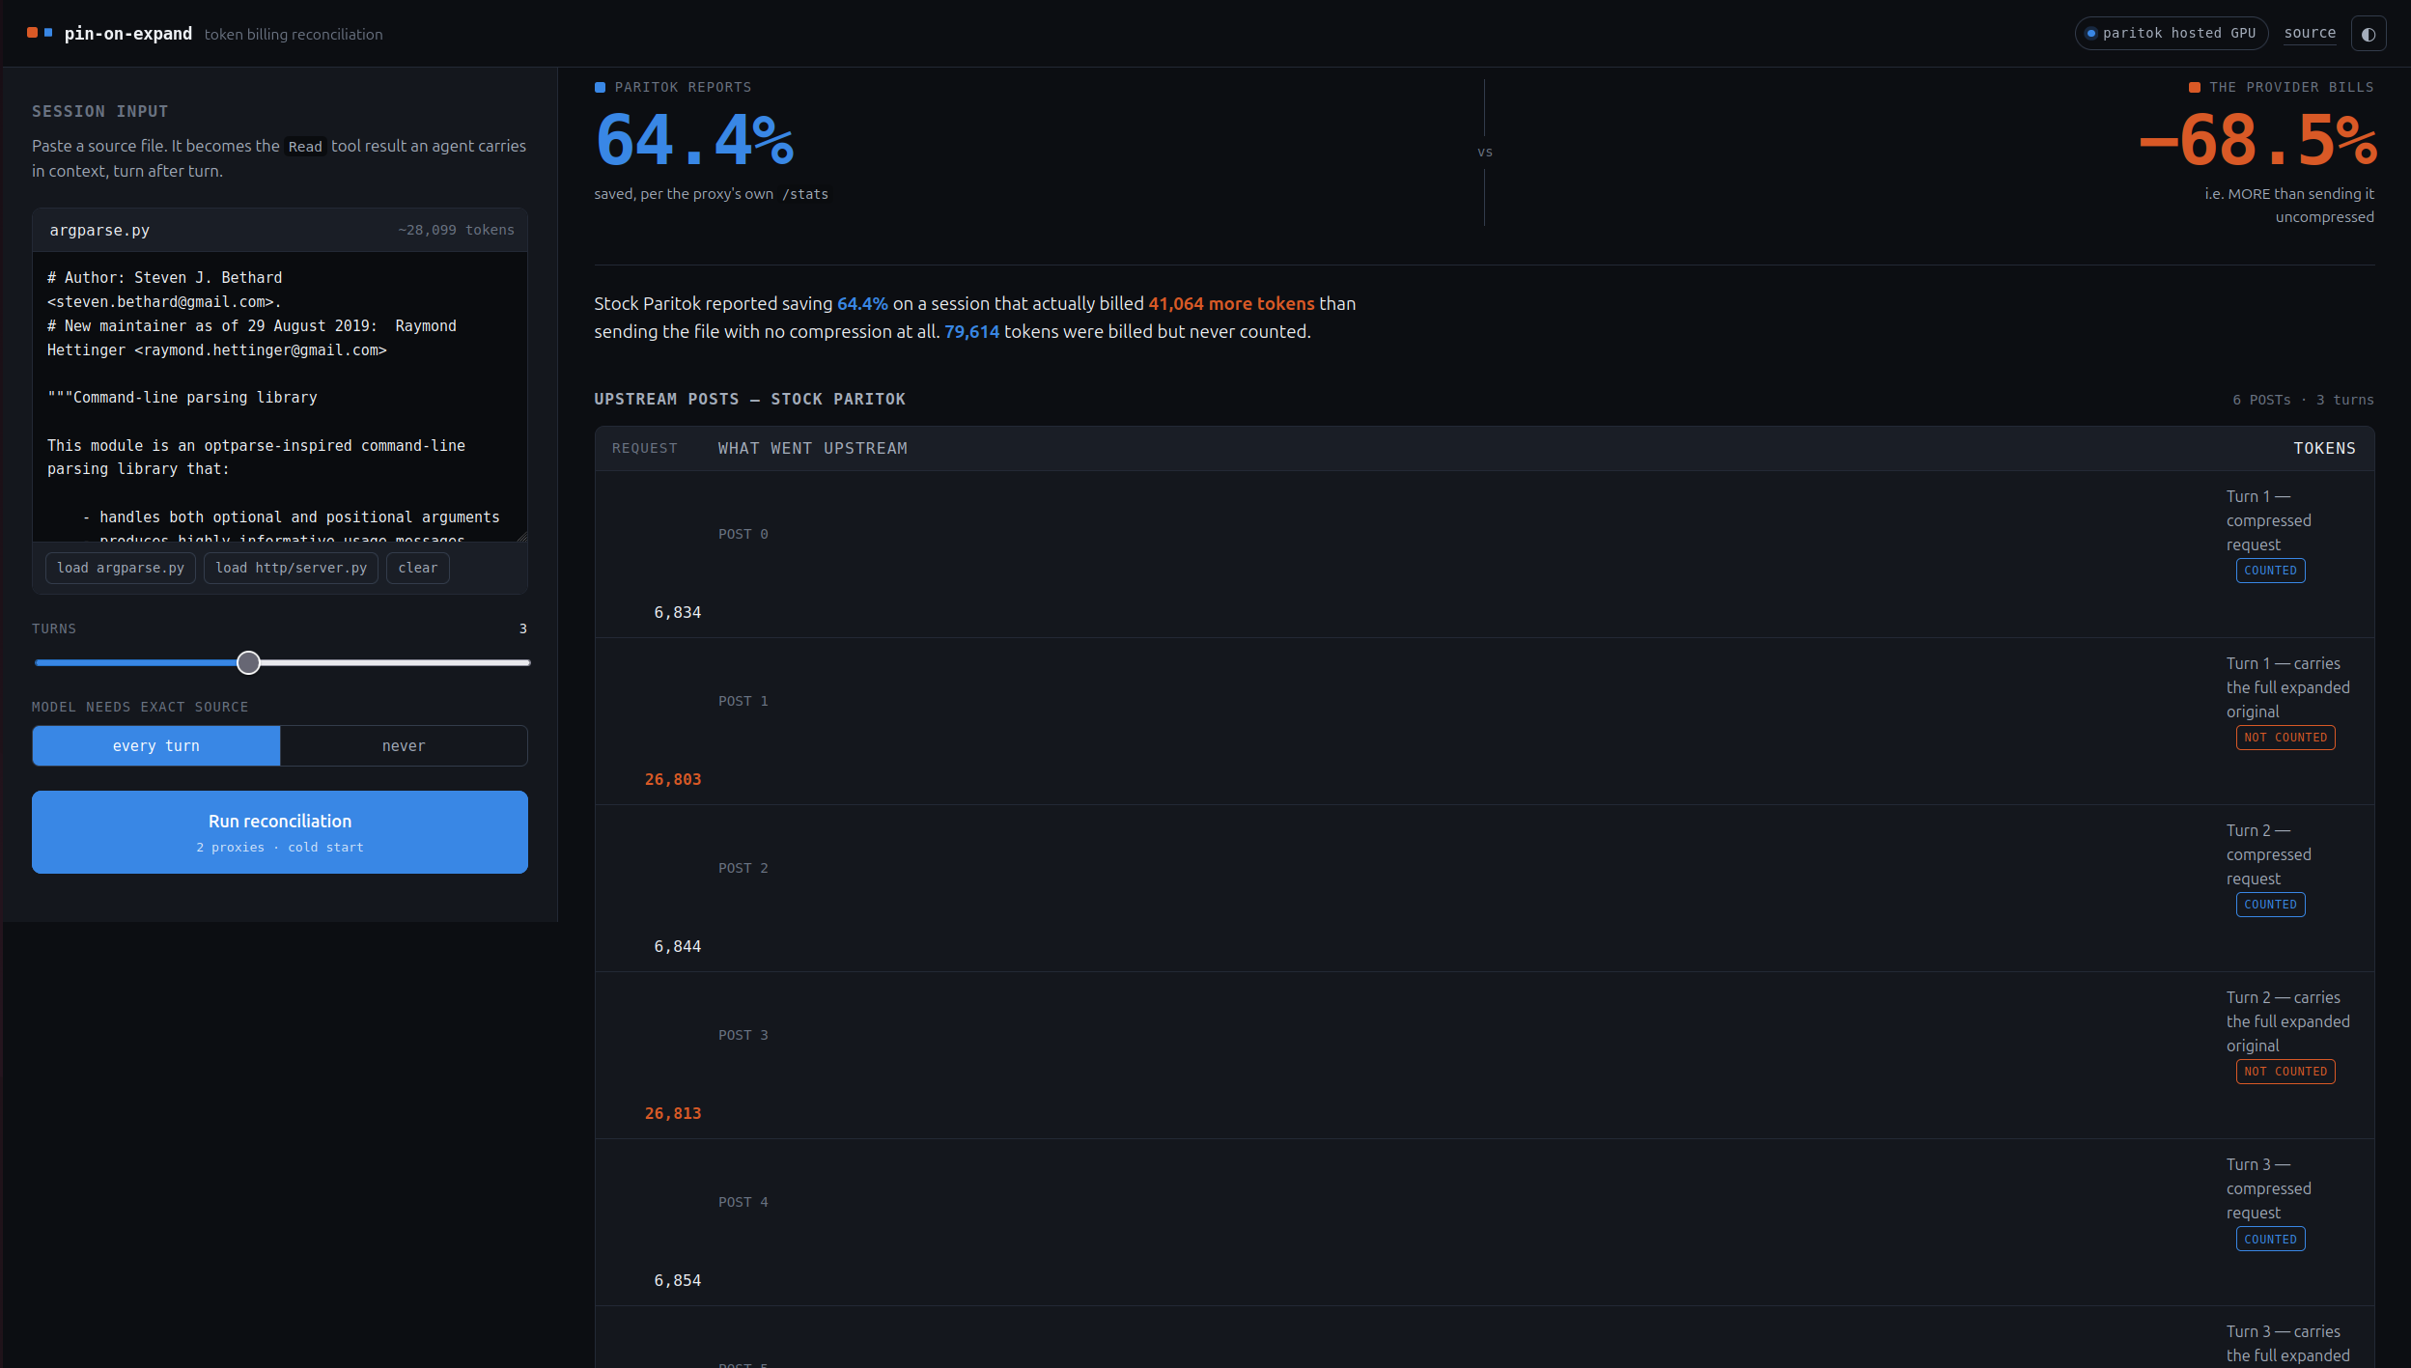Run reconciliation
Viewport: 2411px width, 1368px height.
pos(280,832)
